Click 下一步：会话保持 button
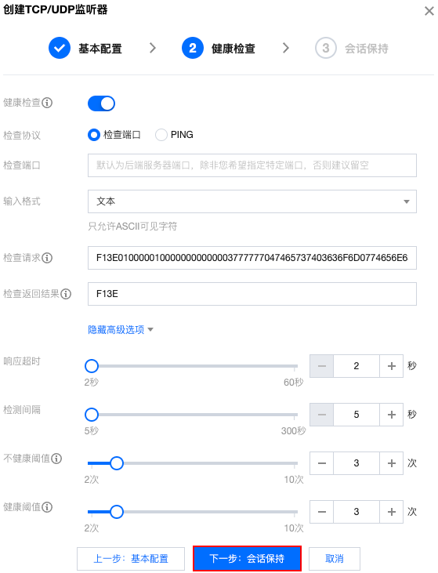This screenshot has height=573, width=438. (247, 558)
